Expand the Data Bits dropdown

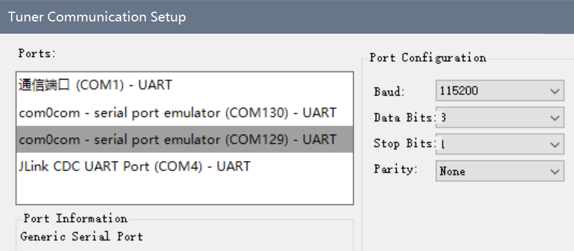click(x=500, y=118)
